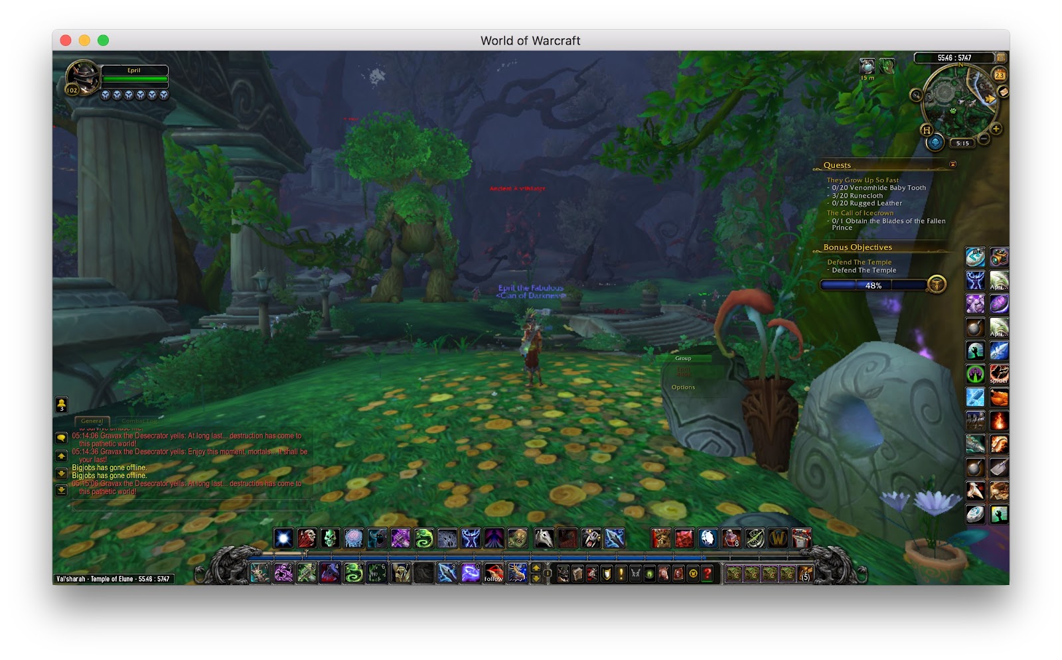Click the World of Warcraft window title
Screen dimensions: 1062x660
click(x=530, y=40)
